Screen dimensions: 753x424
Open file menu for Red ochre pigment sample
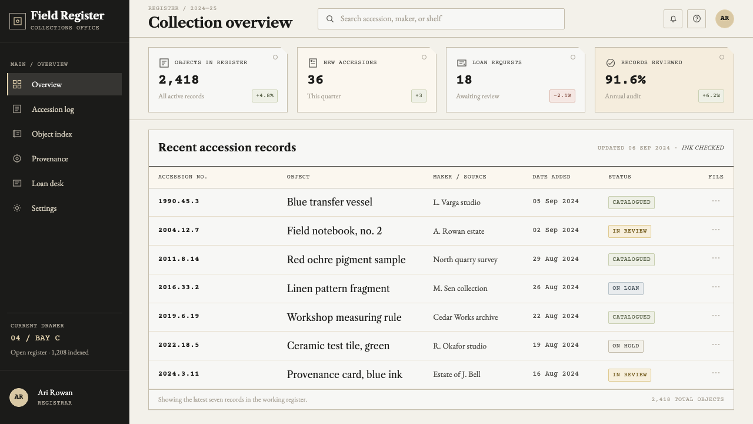coord(716,258)
